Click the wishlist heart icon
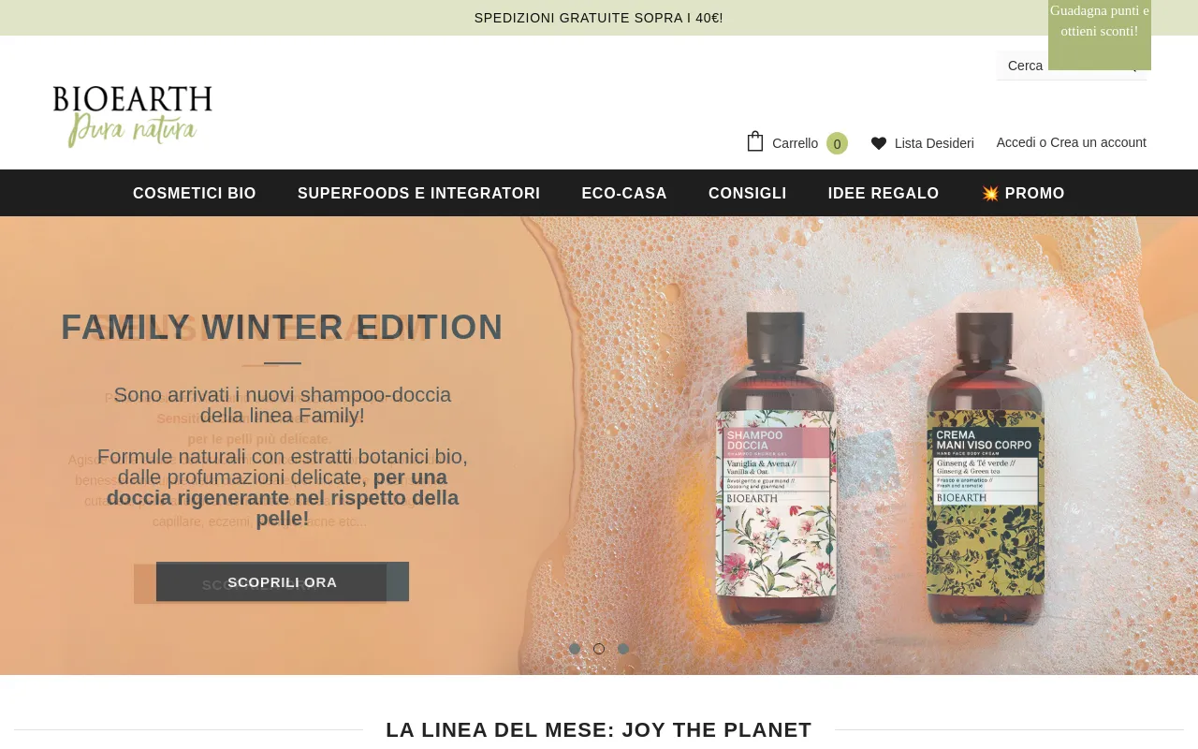 coord(879,143)
